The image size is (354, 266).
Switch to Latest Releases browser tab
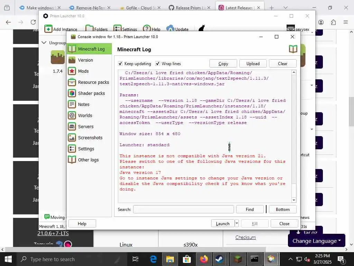tap(240, 8)
